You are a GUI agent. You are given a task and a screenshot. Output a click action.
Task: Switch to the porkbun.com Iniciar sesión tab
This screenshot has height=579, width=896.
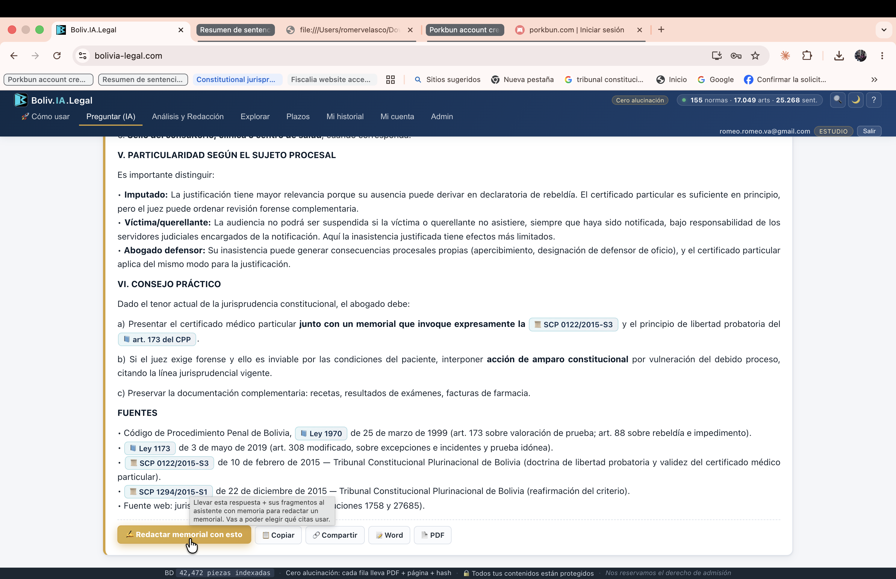tap(576, 30)
